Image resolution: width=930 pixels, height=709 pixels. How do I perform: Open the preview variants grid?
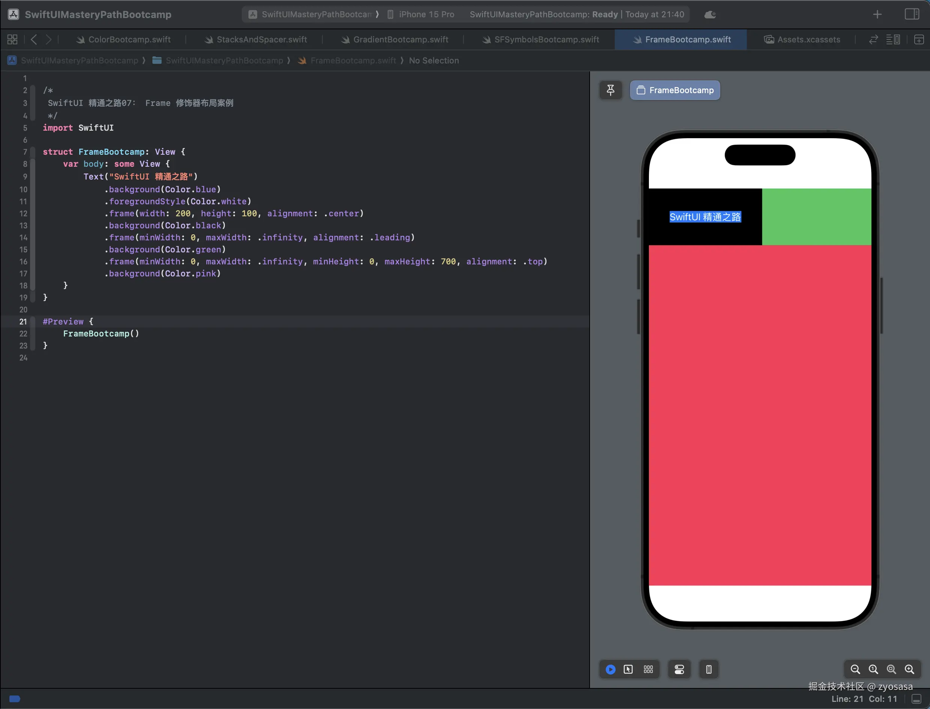click(648, 669)
